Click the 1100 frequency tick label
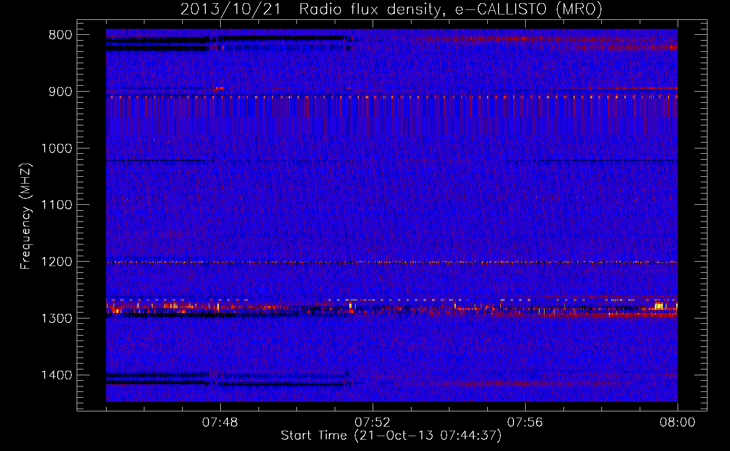The width and height of the screenshot is (730, 451). [x=56, y=205]
